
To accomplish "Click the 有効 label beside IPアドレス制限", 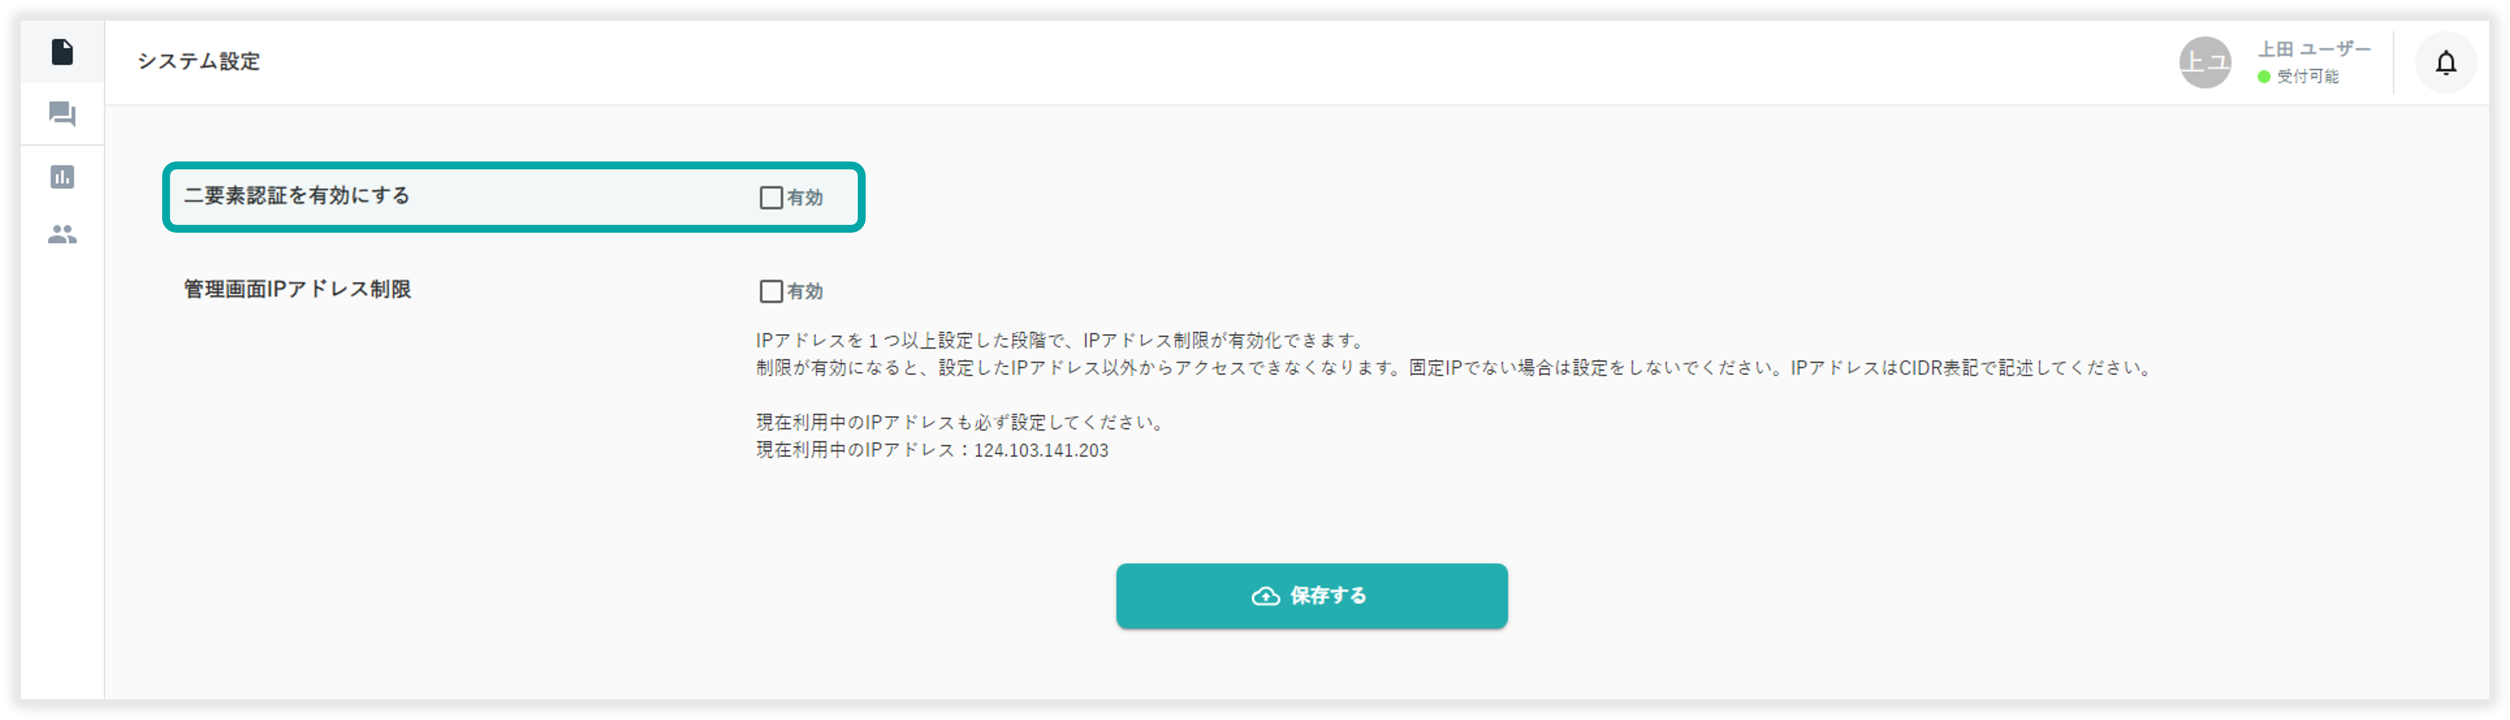I will [x=805, y=292].
